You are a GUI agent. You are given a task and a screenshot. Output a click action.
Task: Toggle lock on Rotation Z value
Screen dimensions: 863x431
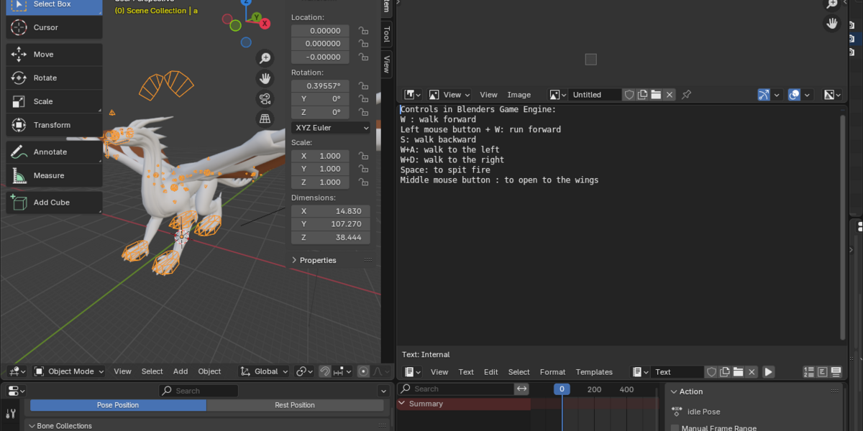363,112
